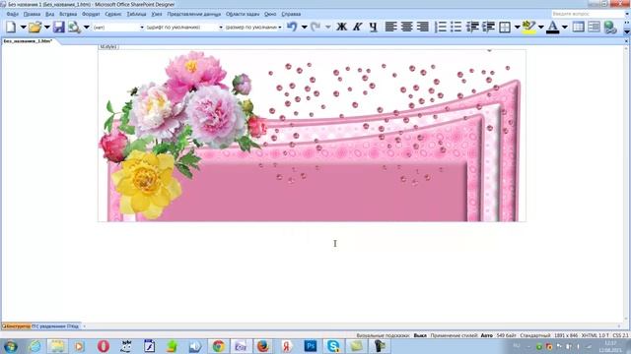
Task: Open Yandex browser from taskbar
Action: [x=287, y=346]
